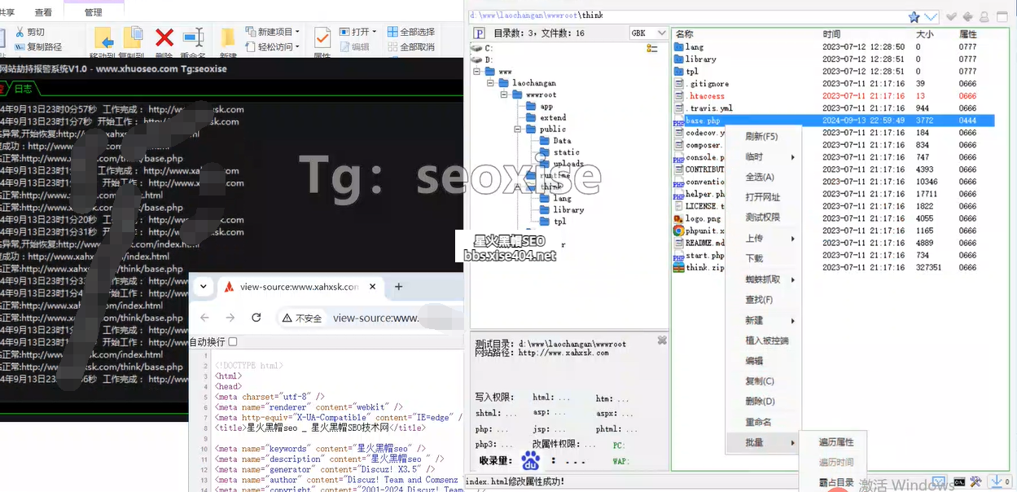
Task: Click the browser forward arrow
Action: [x=230, y=318]
